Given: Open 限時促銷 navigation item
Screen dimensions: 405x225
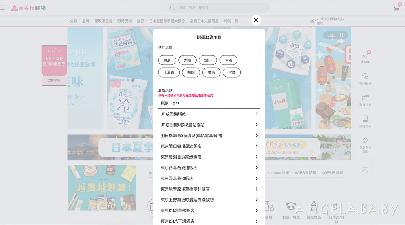Looking at the screenshot, I should point(125,21).
